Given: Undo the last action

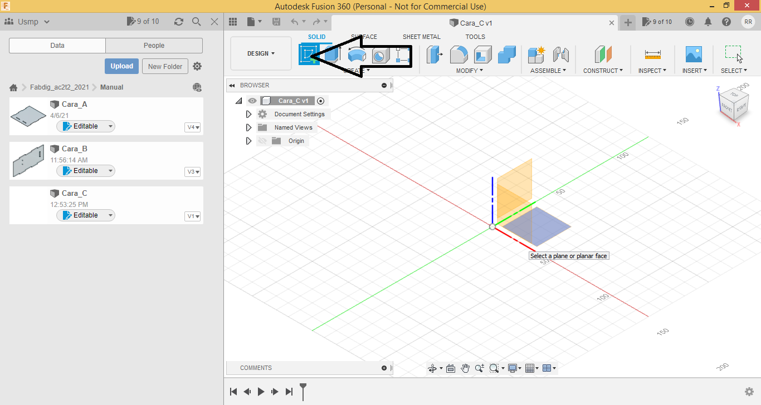Looking at the screenshot, I should coord(295,22).
